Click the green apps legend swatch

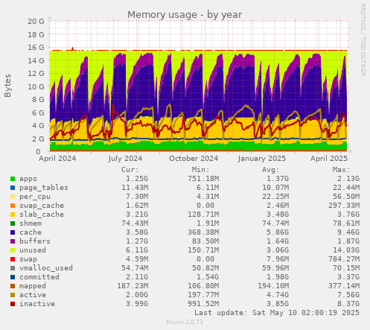click(13, 179)
